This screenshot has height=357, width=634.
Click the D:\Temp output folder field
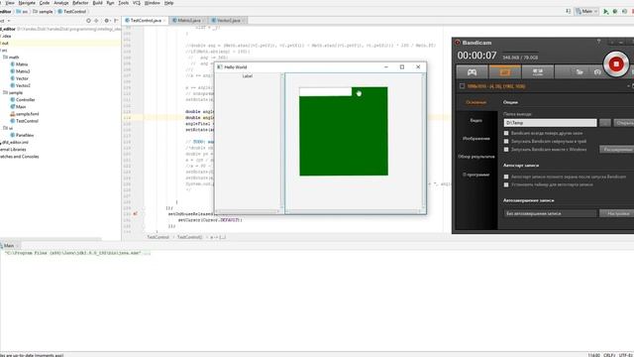[550, 123]
